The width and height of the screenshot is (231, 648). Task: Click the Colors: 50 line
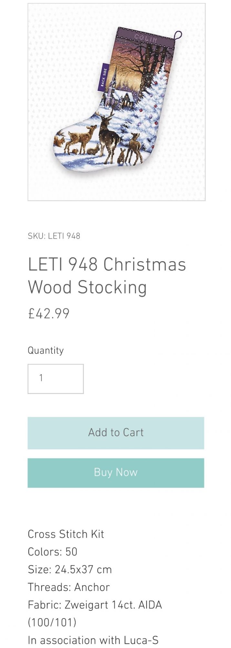click(52, 551)
